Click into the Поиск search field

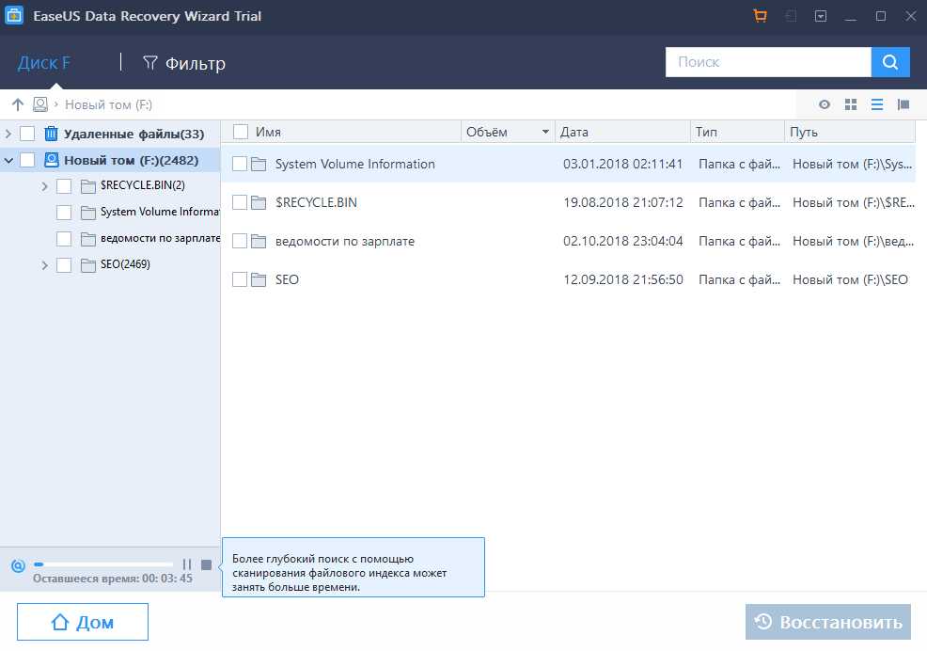767,62
